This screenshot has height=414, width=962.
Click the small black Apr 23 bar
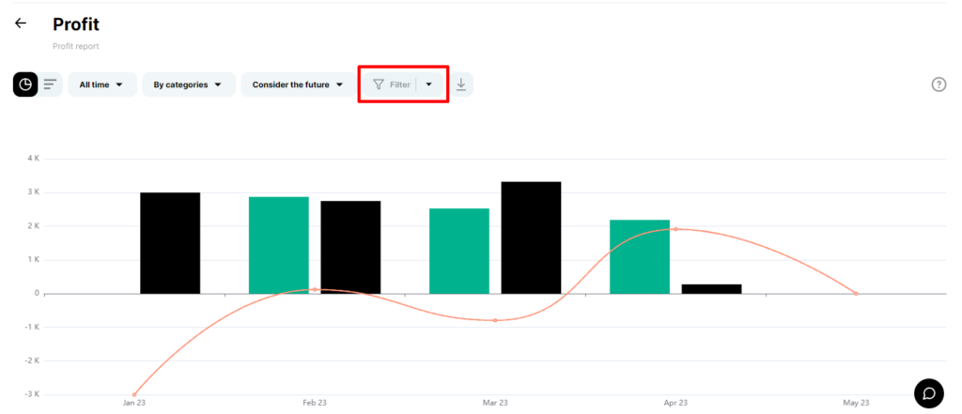click(711, 289)
